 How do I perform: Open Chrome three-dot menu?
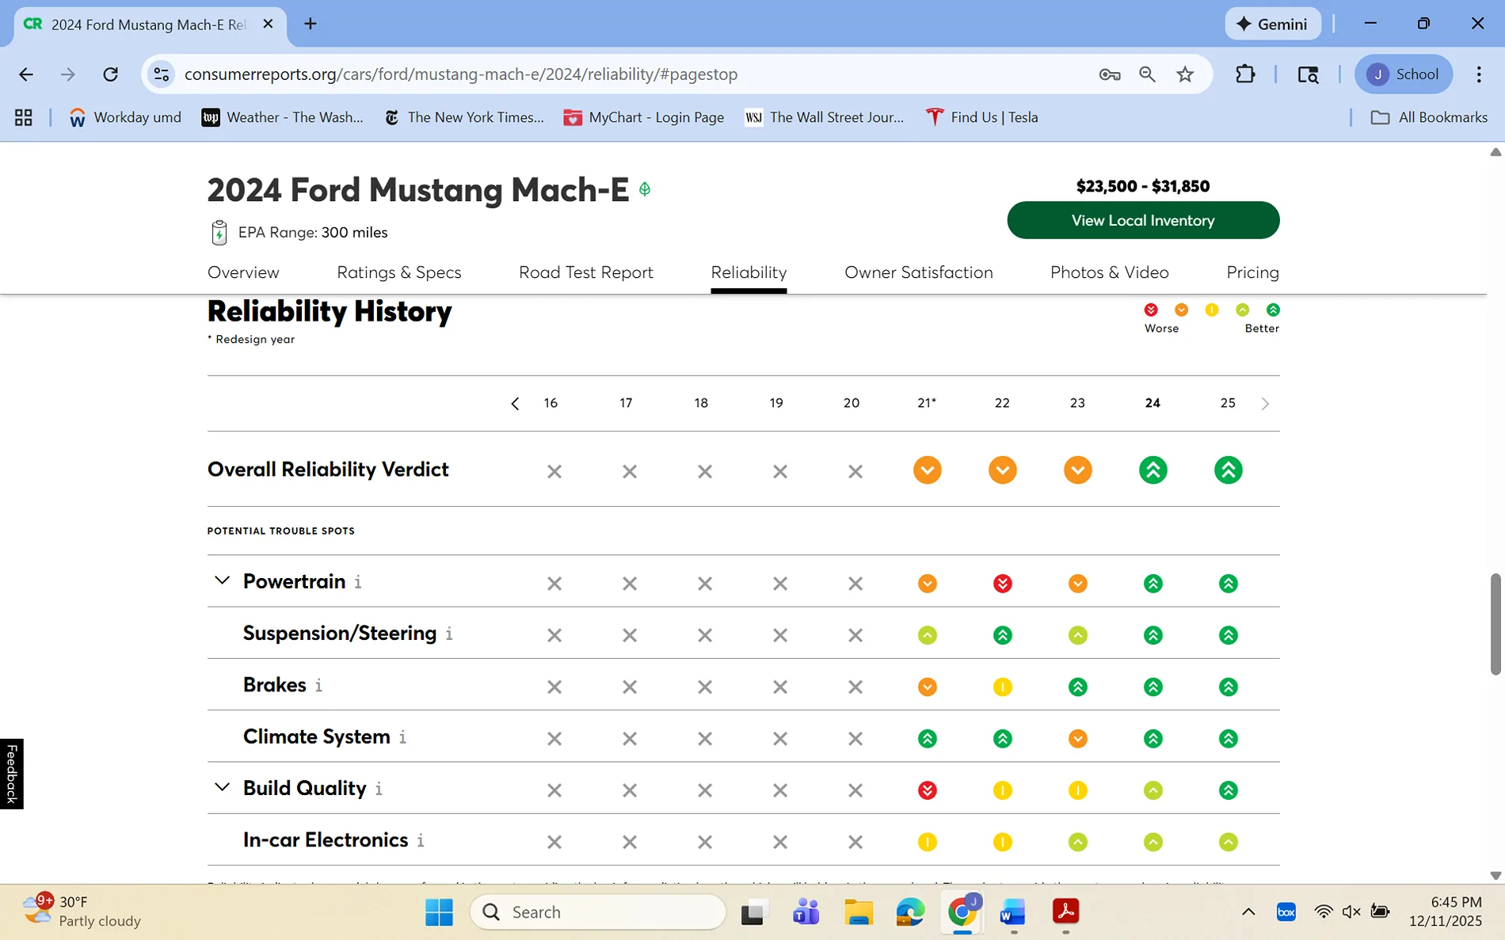tap(1479, 74)
